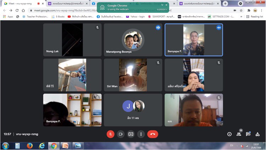Leave the call with red hang-up button

pyautogui.click(x=153, y=134)
